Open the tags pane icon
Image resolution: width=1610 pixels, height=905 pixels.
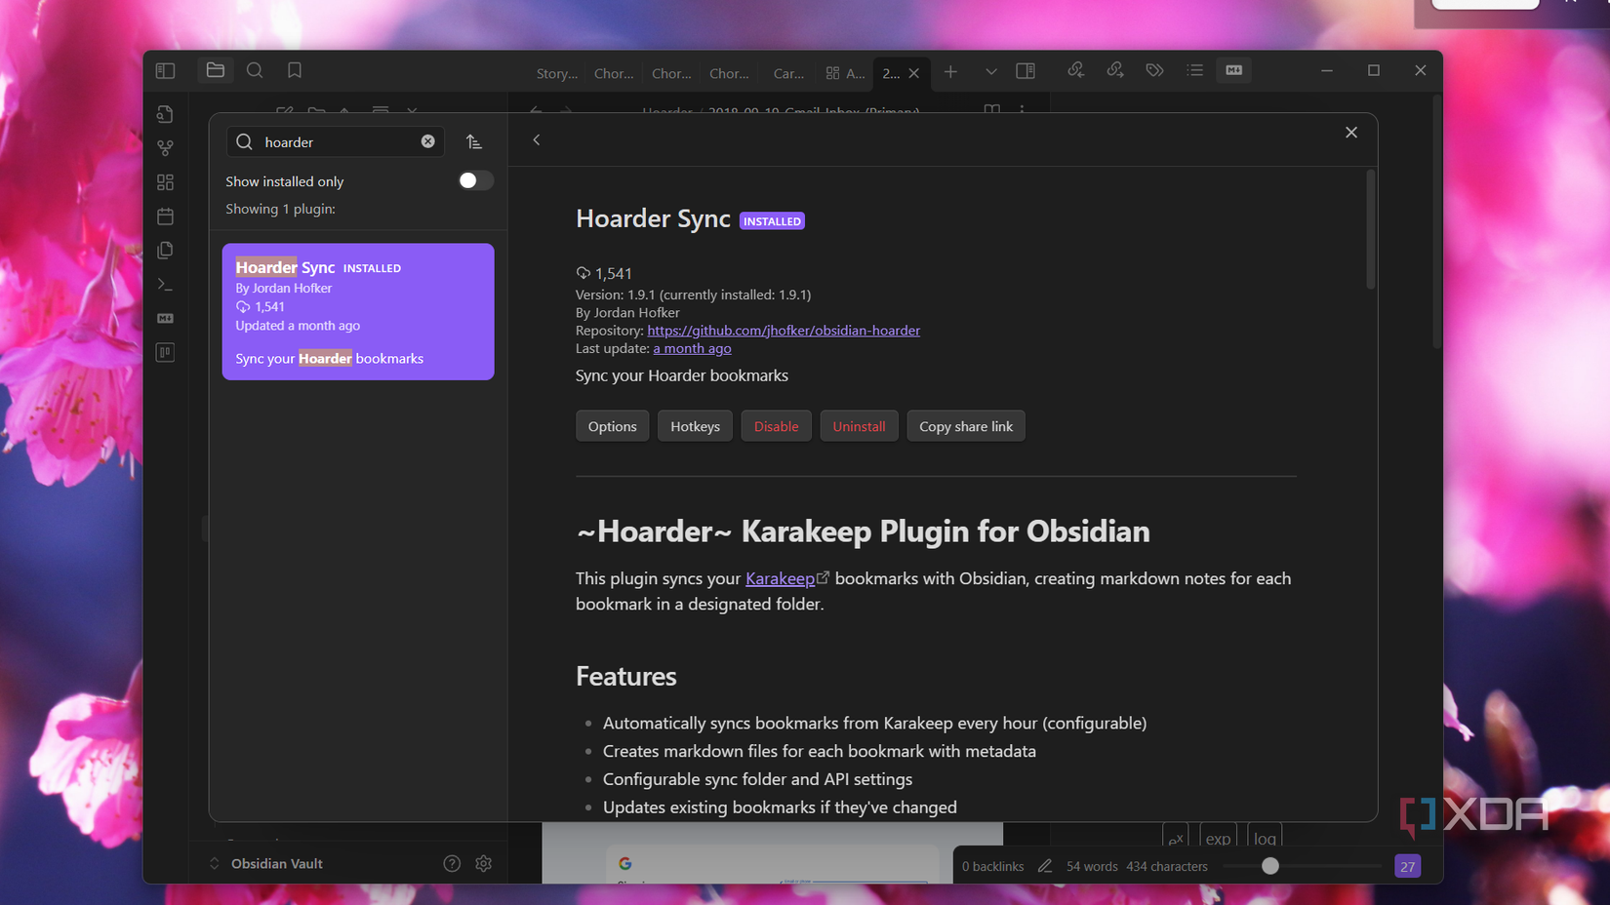click(x=1154, y=70)
